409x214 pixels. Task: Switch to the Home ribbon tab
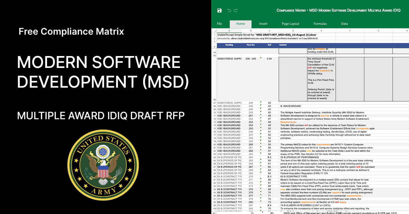[241, 24]
